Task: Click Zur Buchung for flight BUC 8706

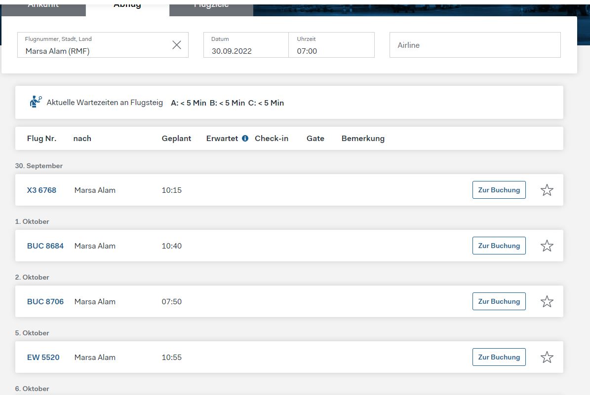Action: pos(499,301)
